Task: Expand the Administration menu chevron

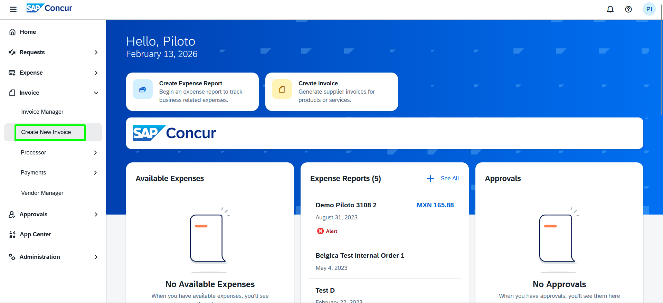Action: (x=96, y=257)
